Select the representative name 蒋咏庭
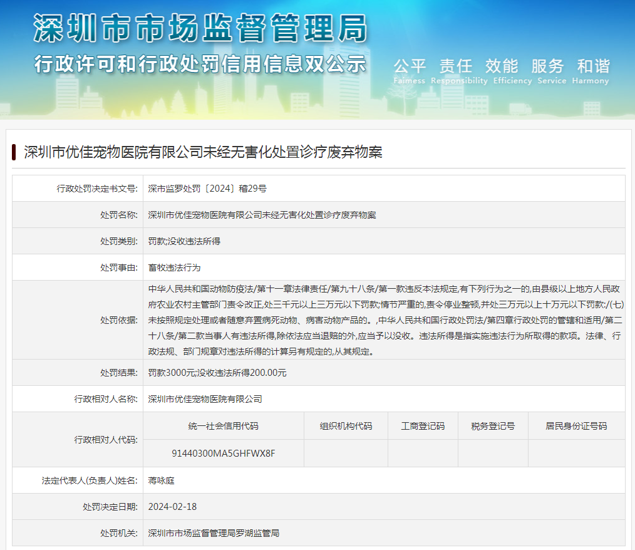This screenshot has width=635, height=550. 161,480
